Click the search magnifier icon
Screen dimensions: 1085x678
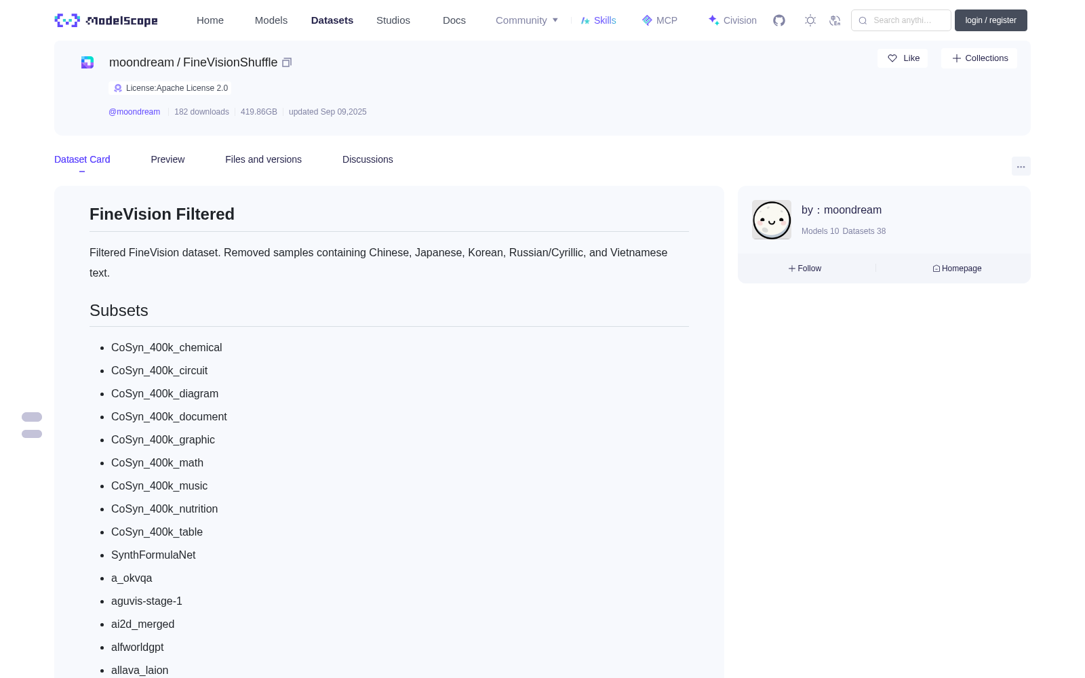coord(863,20)
